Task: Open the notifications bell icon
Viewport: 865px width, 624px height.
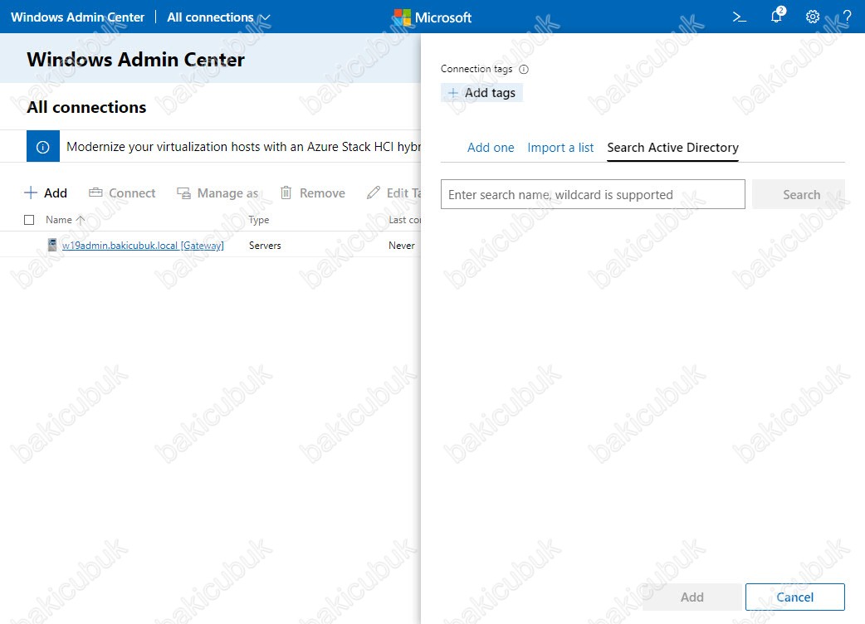Action: [777, 16]
